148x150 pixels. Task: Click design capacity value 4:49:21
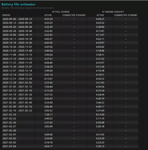click(x=100, y=19)
